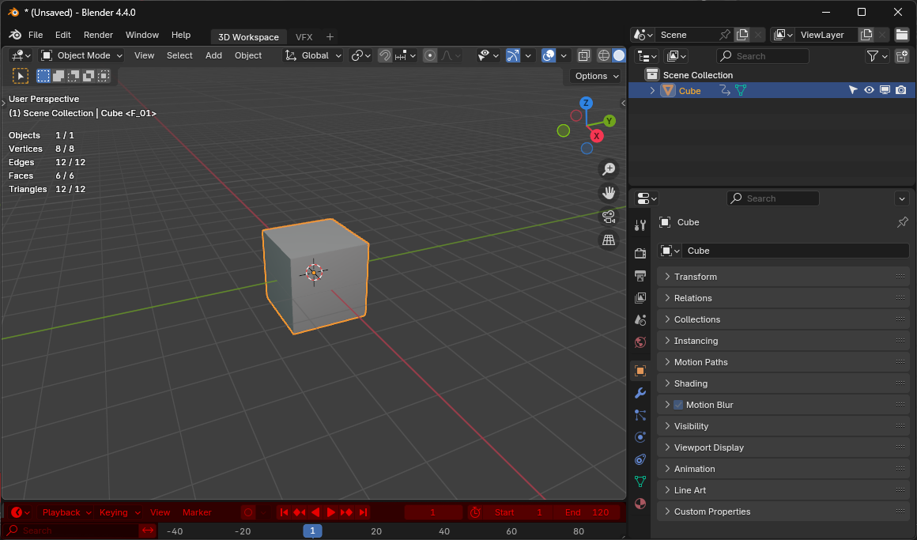917x540 pixels.
Task: Expand the Viewport Display panel
Action: point(783,447)
